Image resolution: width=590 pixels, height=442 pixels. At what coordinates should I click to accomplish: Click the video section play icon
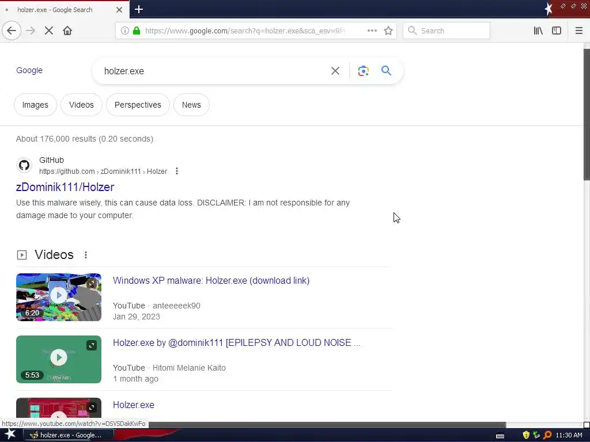pos(22,255)
